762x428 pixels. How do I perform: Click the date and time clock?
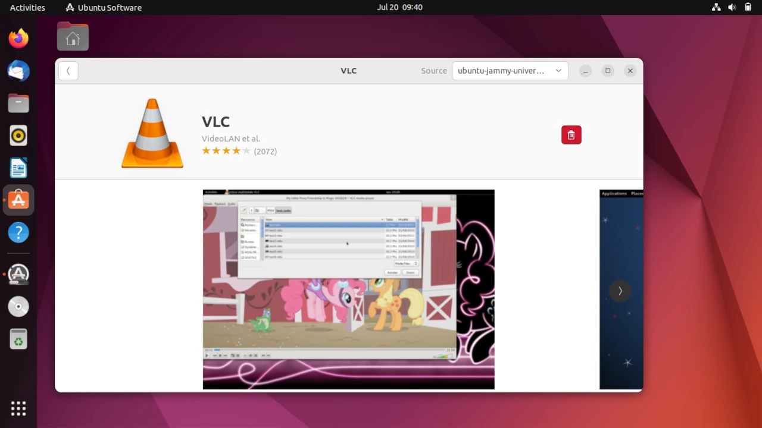click(x=399, y=7)
